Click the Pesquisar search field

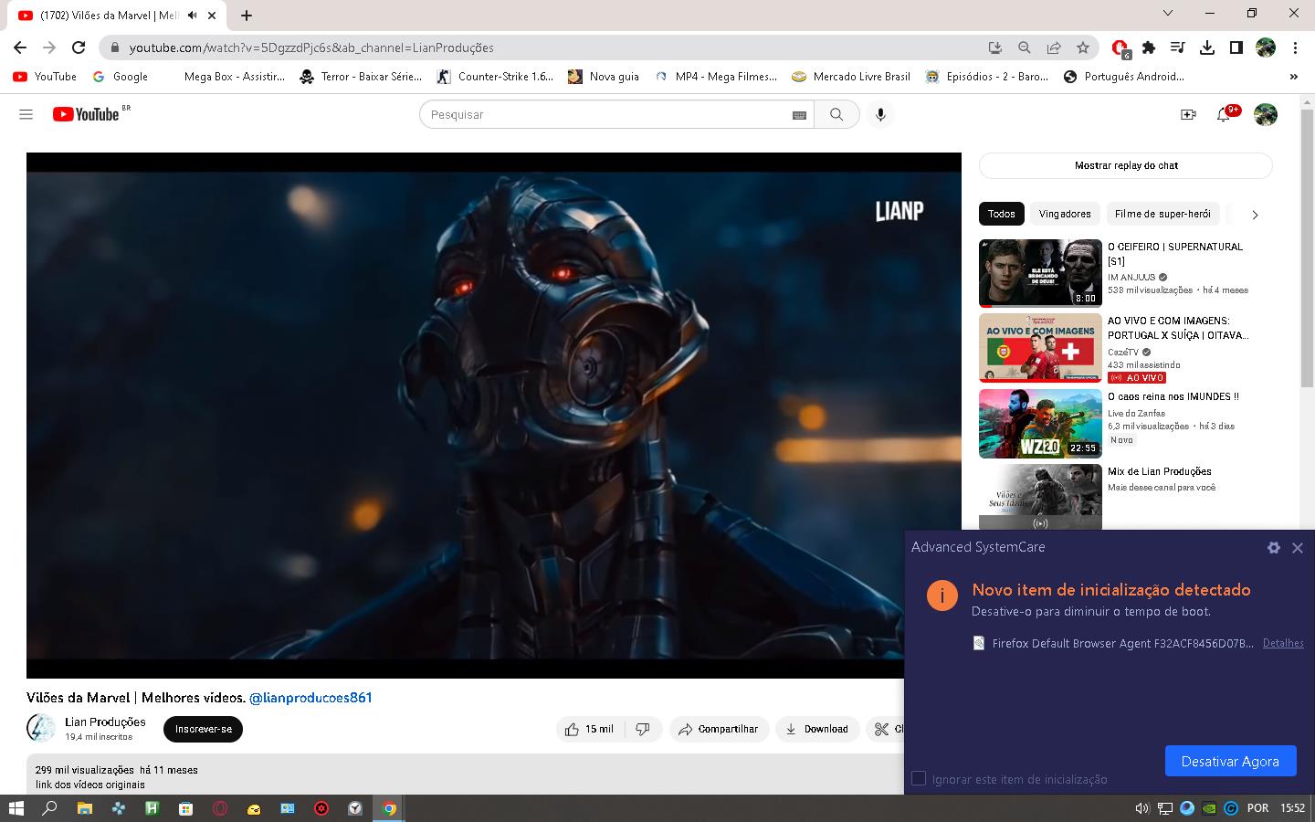[603, 114]
